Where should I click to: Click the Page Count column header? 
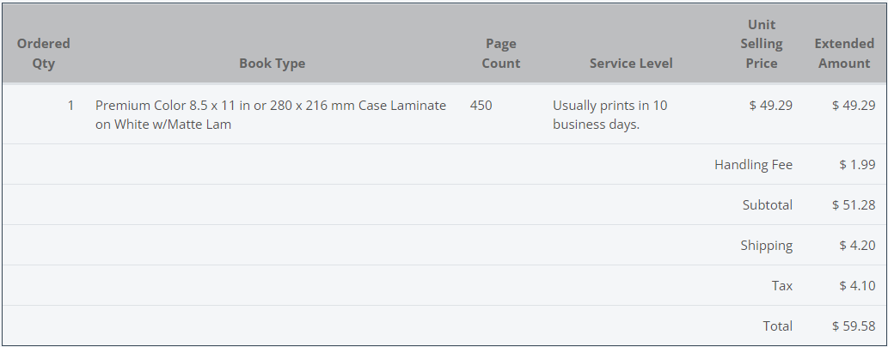500,53
